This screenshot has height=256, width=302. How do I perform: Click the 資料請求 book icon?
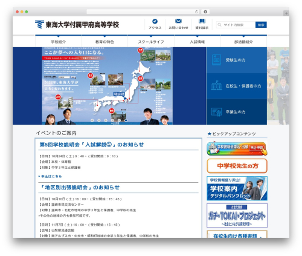pyautogui.click(x=202, y=21)
